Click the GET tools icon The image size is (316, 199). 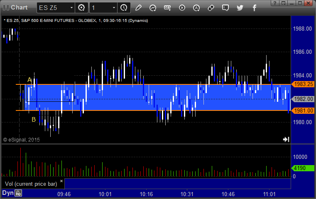coord(167,8)
